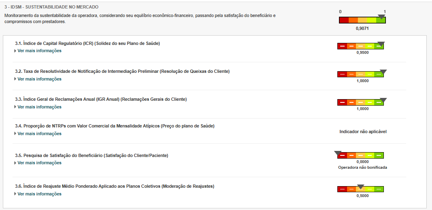The width and height of the screenshot is (432, 210).
Task: Select the triangle marker on the 3.2 gauge
Action: click(x=383, y=72)
